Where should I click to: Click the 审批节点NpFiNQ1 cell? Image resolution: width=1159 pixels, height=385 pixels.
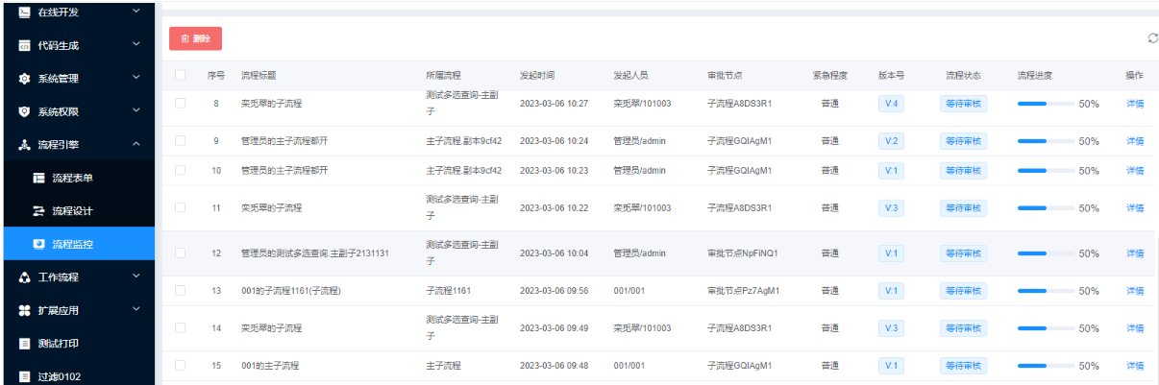click(x=742, y=253)
